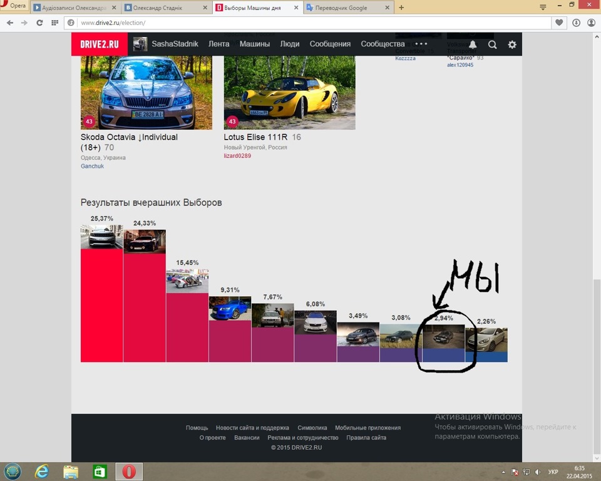Screen dimensions: 601x481
Task: Open Skoda Octavia Individual car link
Action: click(x=129, y=142)
